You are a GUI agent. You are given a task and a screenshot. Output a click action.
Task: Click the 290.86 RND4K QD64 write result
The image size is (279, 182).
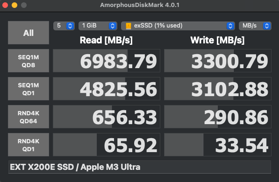click(x=218, y=117)
